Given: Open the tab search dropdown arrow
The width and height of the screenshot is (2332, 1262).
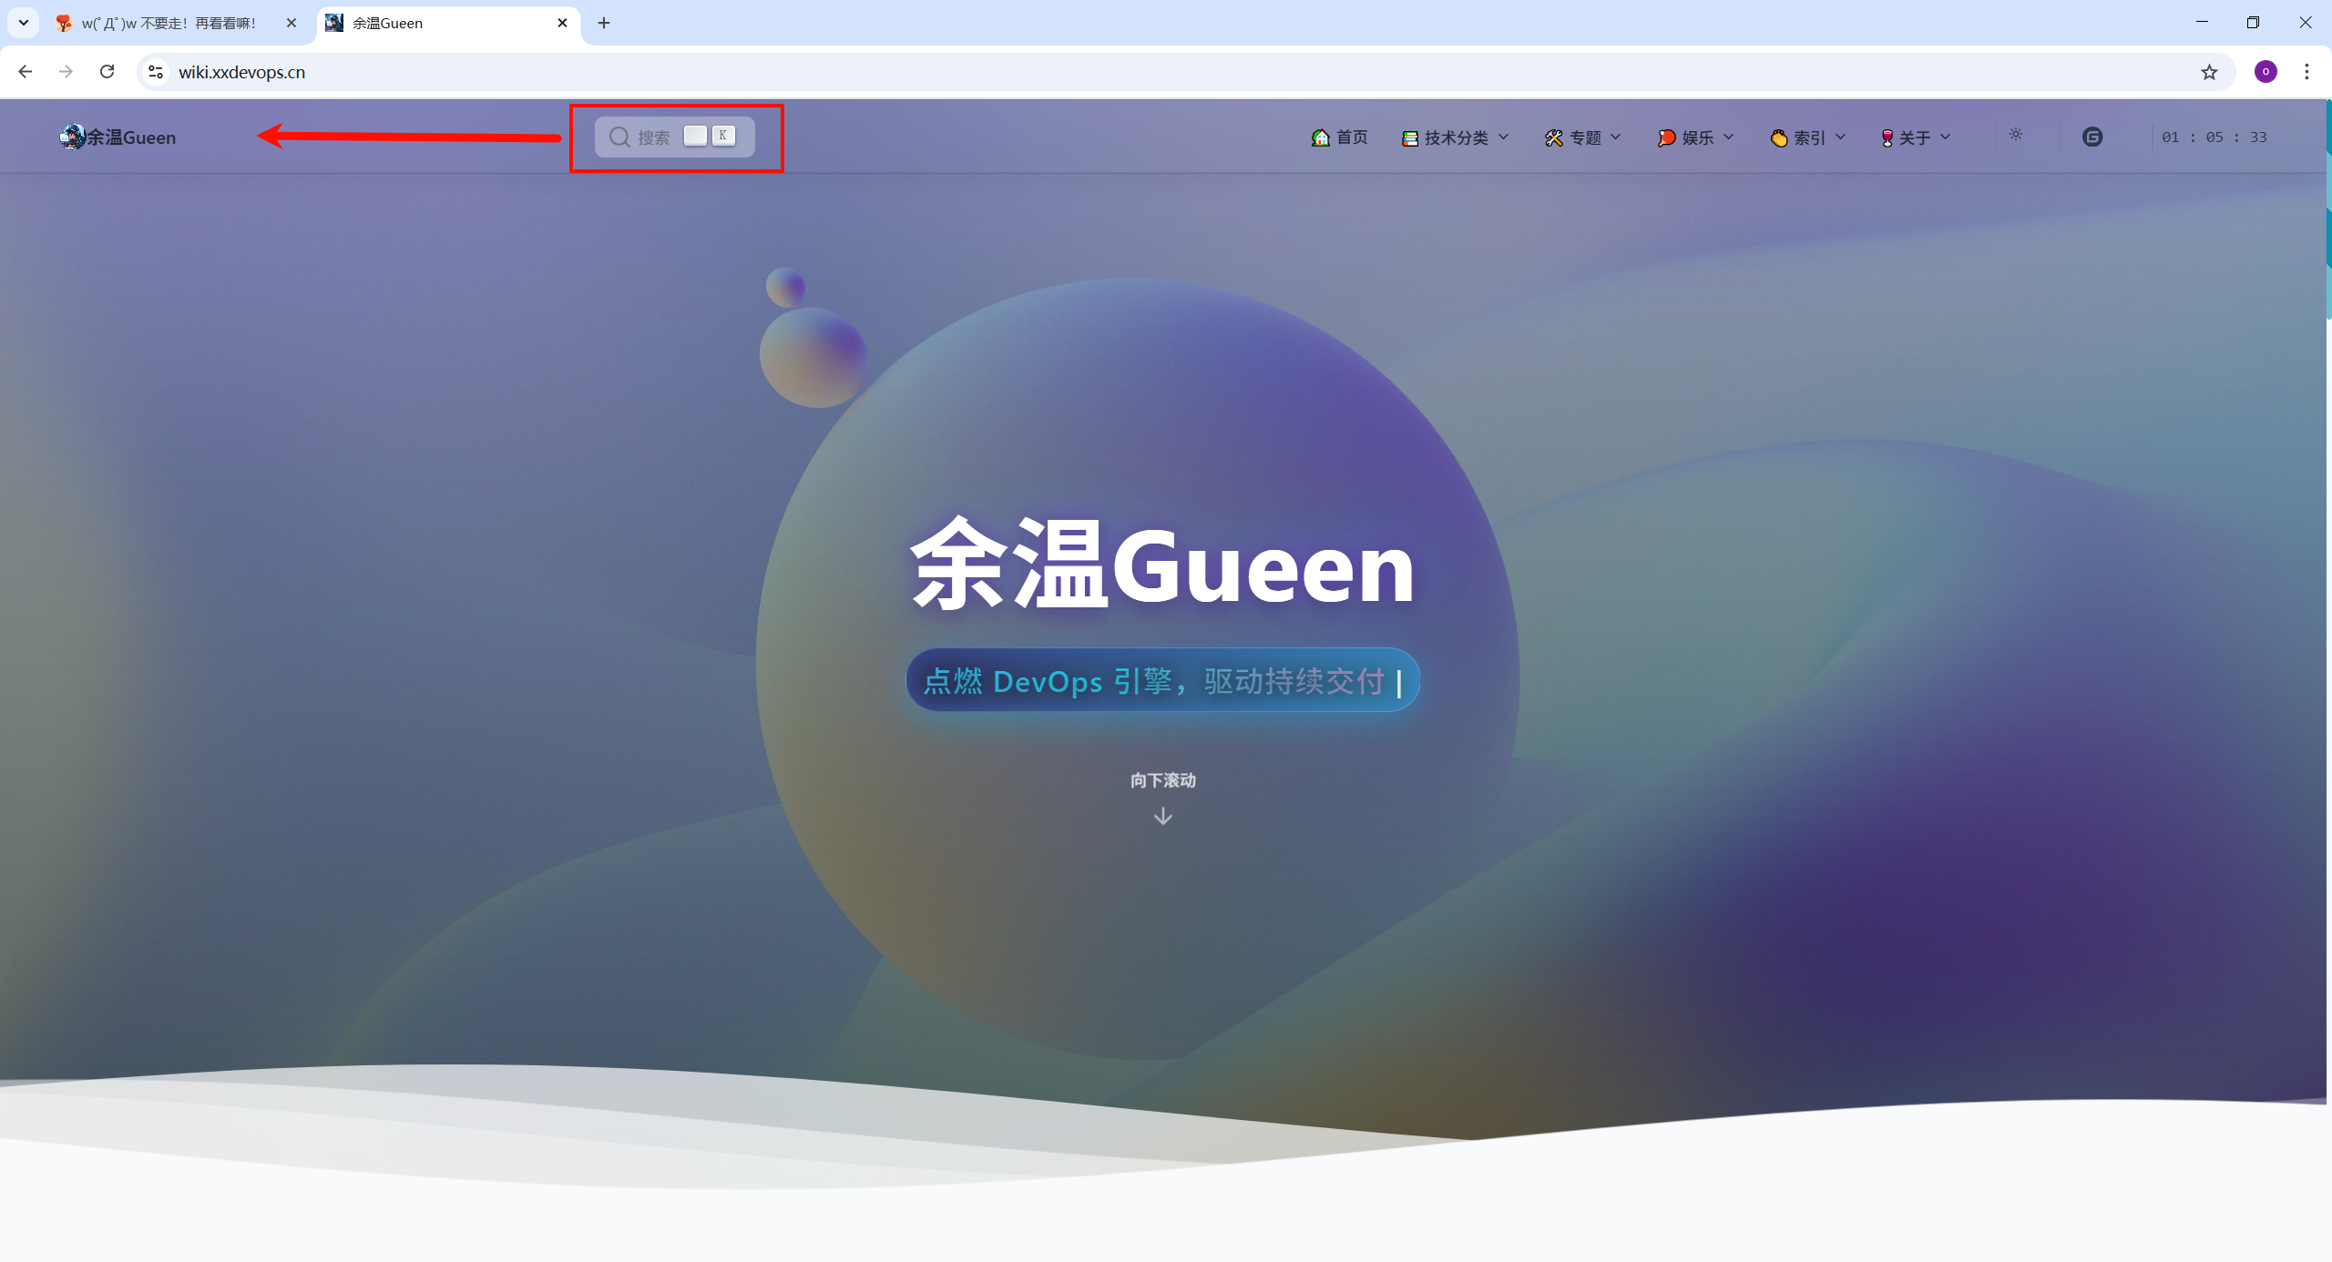Looking at the screenshot, I should click(24, 23).
